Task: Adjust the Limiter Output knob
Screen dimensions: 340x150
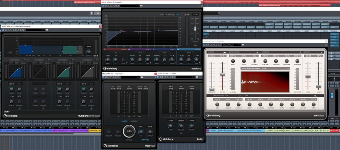Action: click(191, 126)
